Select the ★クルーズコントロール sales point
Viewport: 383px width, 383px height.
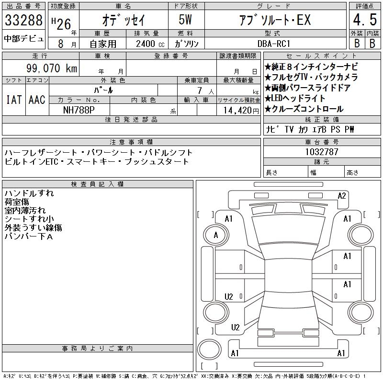click(x=304, y=109)
